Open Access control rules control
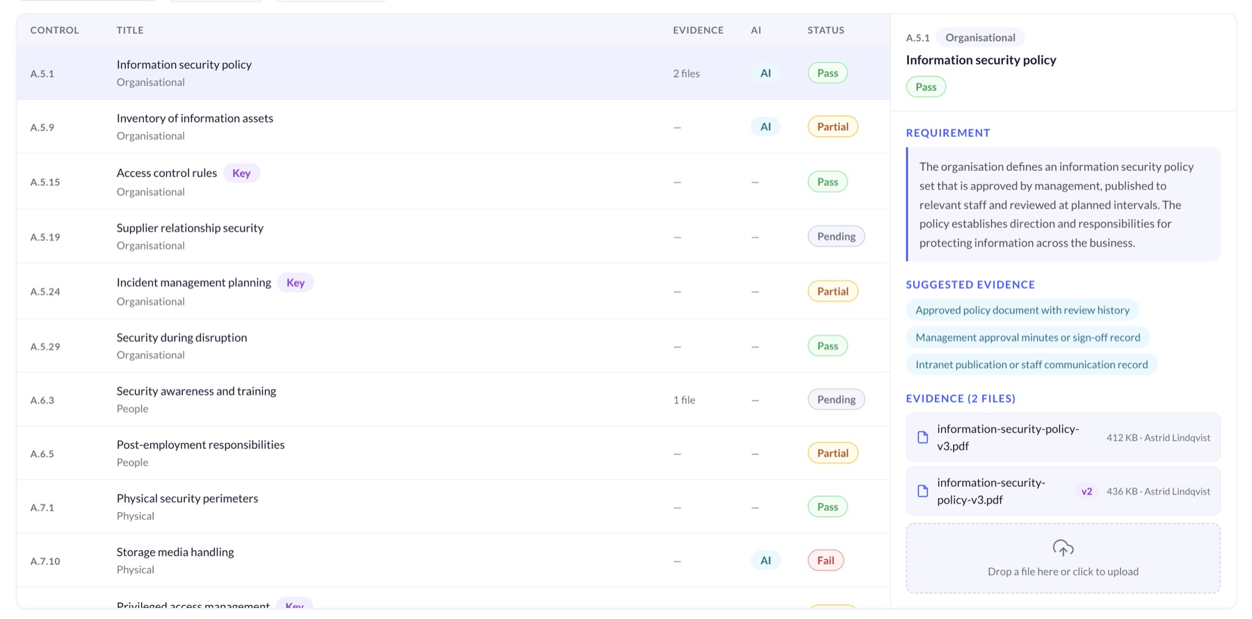Image resolution: width=1252 pixels, height=619 pixels. click(453, 181)
